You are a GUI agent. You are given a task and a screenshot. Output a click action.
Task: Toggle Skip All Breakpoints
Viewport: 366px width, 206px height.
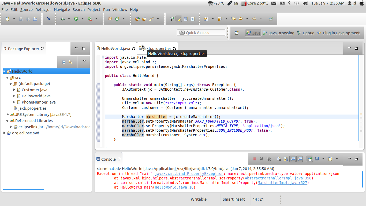pos(48,19)
